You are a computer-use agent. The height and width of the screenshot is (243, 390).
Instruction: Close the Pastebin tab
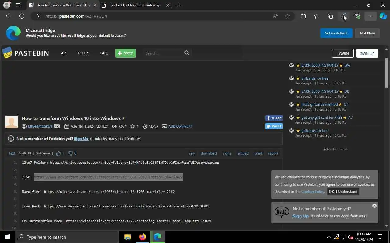coord(95,5)
